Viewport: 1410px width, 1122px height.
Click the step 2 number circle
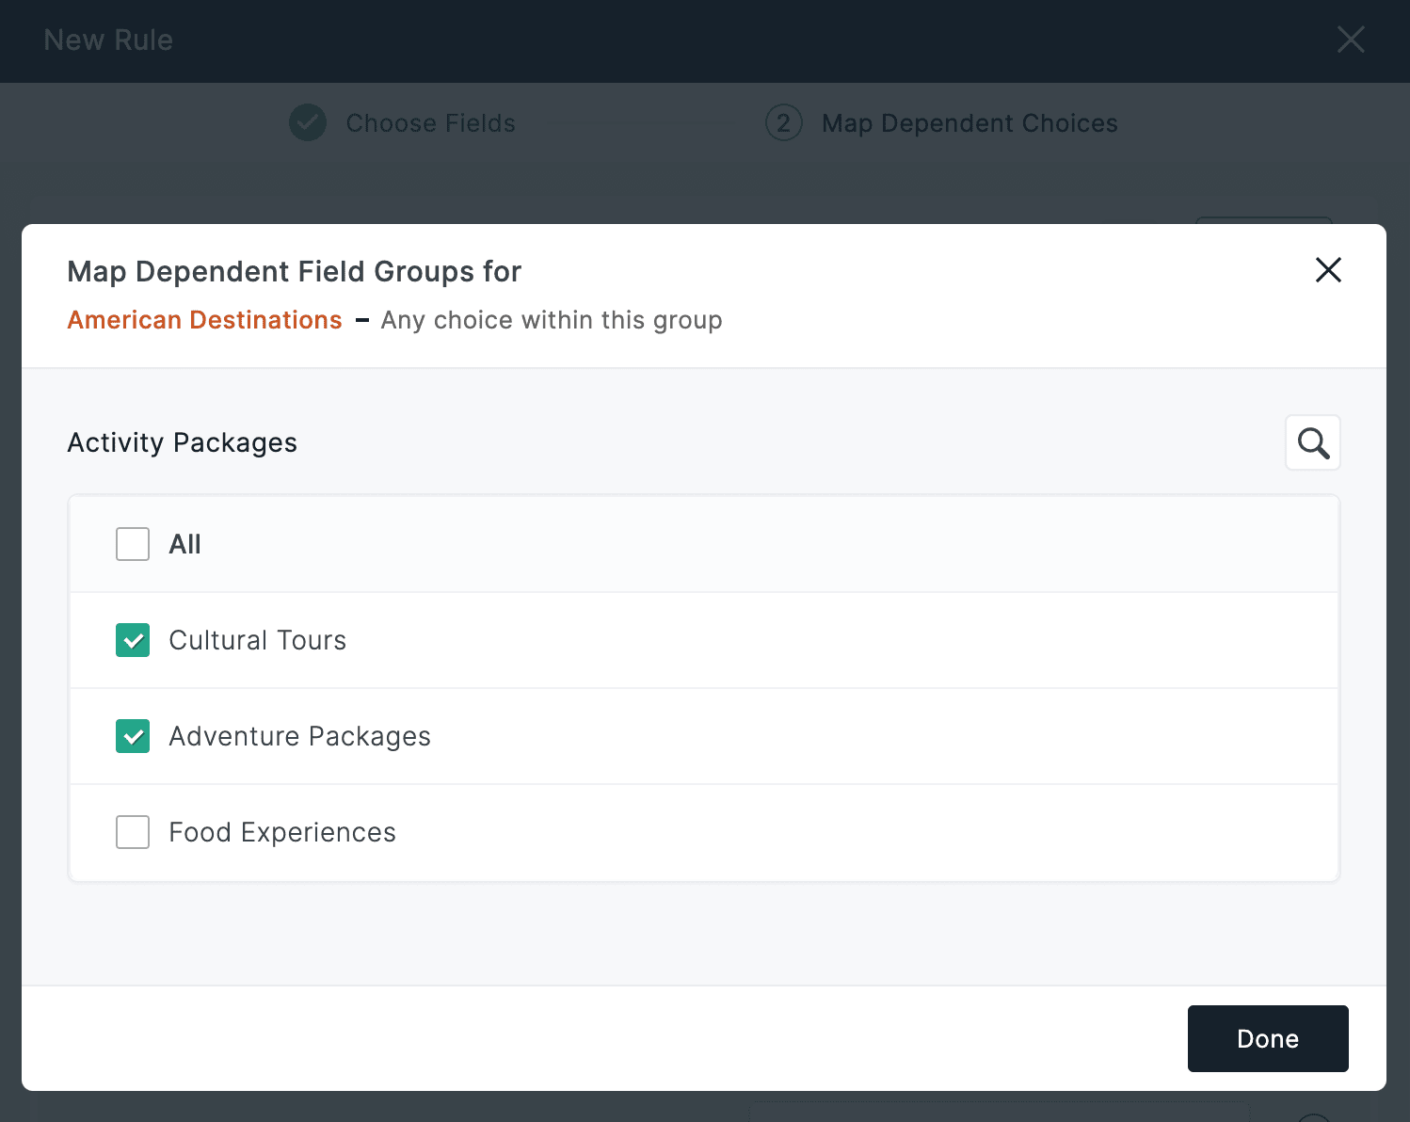pos(783,123)
